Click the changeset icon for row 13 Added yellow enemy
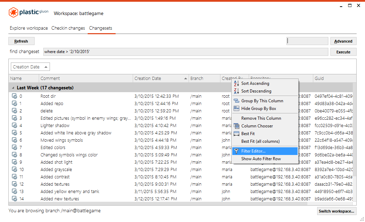The width and height of the screenshot is (365, 222). click(14, 191)
